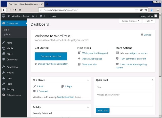Click the site info icon in address bar
Viewport: 162px width, 118px height.
pos(41,10)
